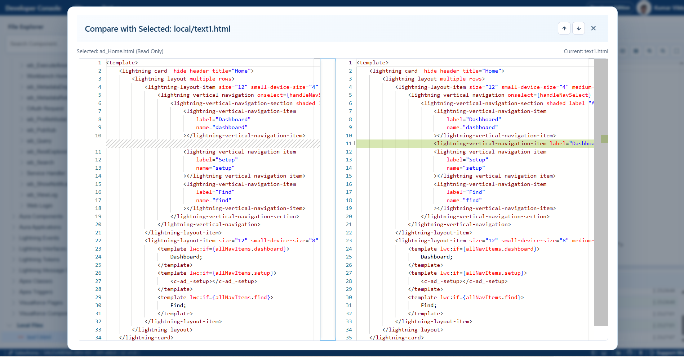Click closing lightning-vertical-navigation tag on line 21 of text1.html
Image resolution: width=684 pixels, height=357 pixels.
(x=459, y=224)
